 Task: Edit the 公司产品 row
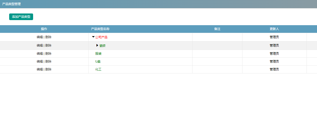tap(40, 37)
